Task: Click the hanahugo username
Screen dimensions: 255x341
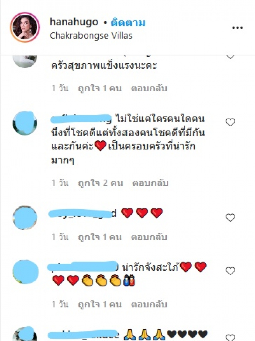Action: click(x=74, y=22)
